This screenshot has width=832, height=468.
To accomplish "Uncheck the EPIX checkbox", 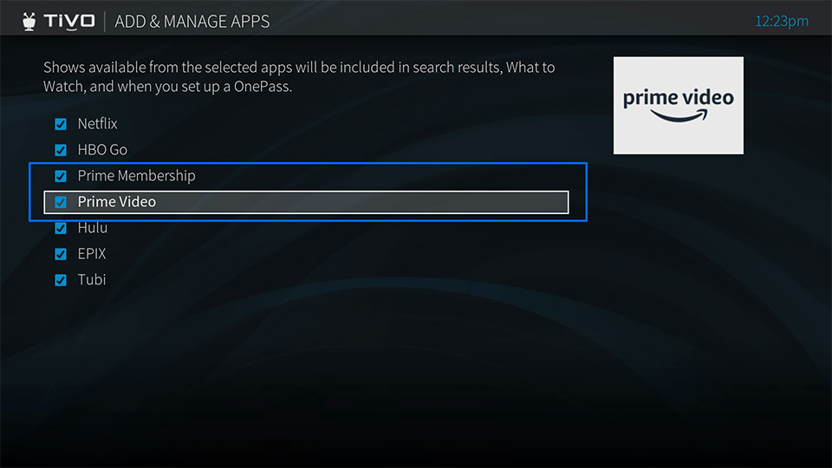I will pyautogui.click(x=61, y=254).
